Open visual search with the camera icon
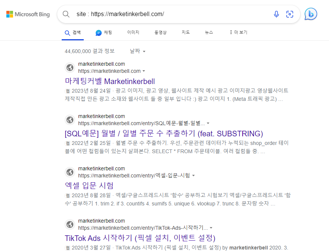This screenshot has height=251, width=329. click(290, 14)
